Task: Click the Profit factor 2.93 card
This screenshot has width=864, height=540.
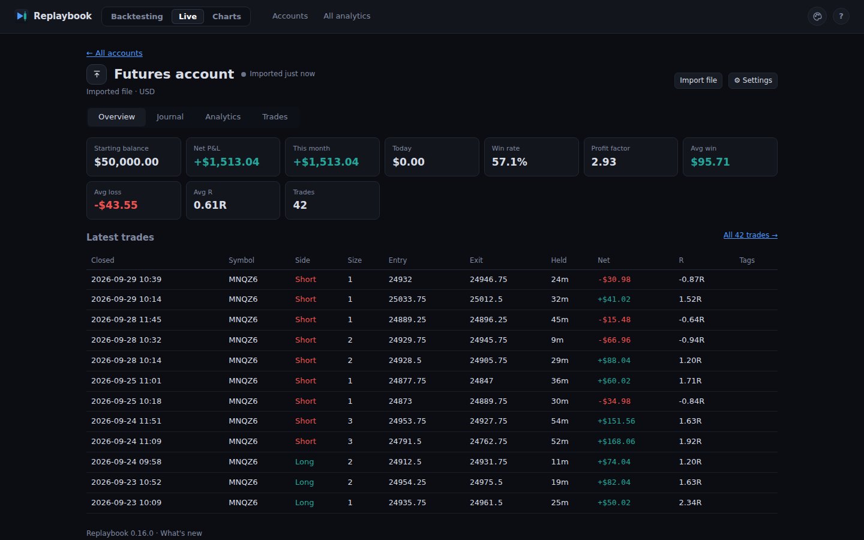Action: [x=631, y=157]
